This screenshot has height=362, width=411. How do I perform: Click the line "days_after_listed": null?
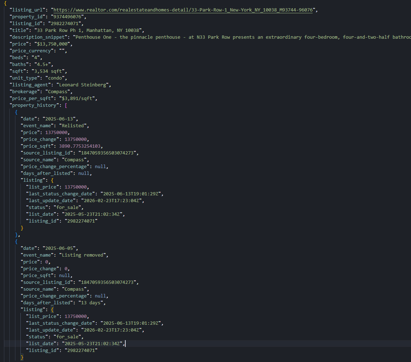coord(56,173)
